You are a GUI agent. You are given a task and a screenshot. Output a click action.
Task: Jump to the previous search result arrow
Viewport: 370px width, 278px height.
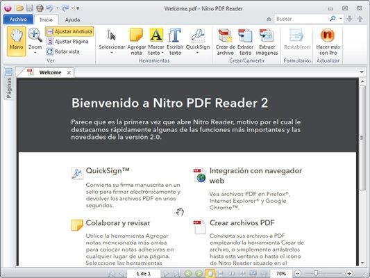point(360,19)
